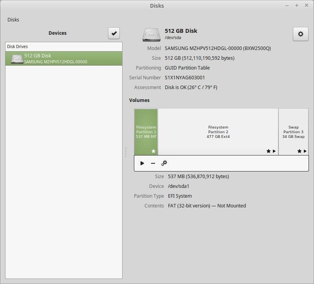This screenshot has width=314, height=284.
Task: Click assessment text Disk is OK
Action: pyautogui.click(x=191, y=88)
